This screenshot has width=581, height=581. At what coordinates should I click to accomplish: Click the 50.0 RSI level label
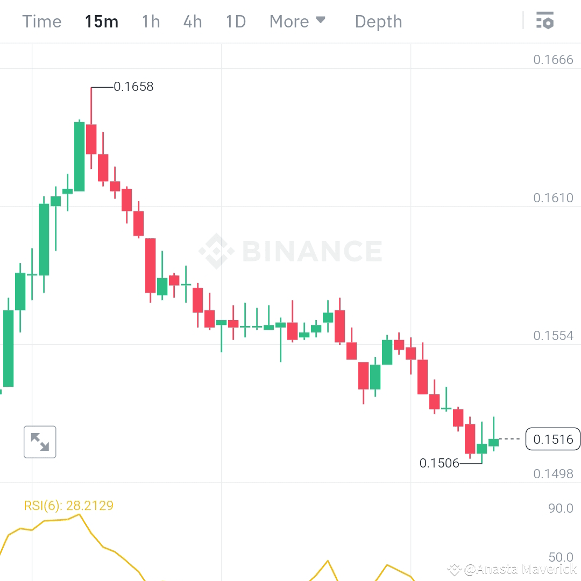click(x=561, y=557)
